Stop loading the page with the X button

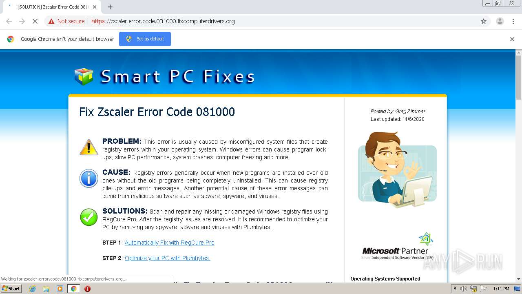tap(35, 21)
